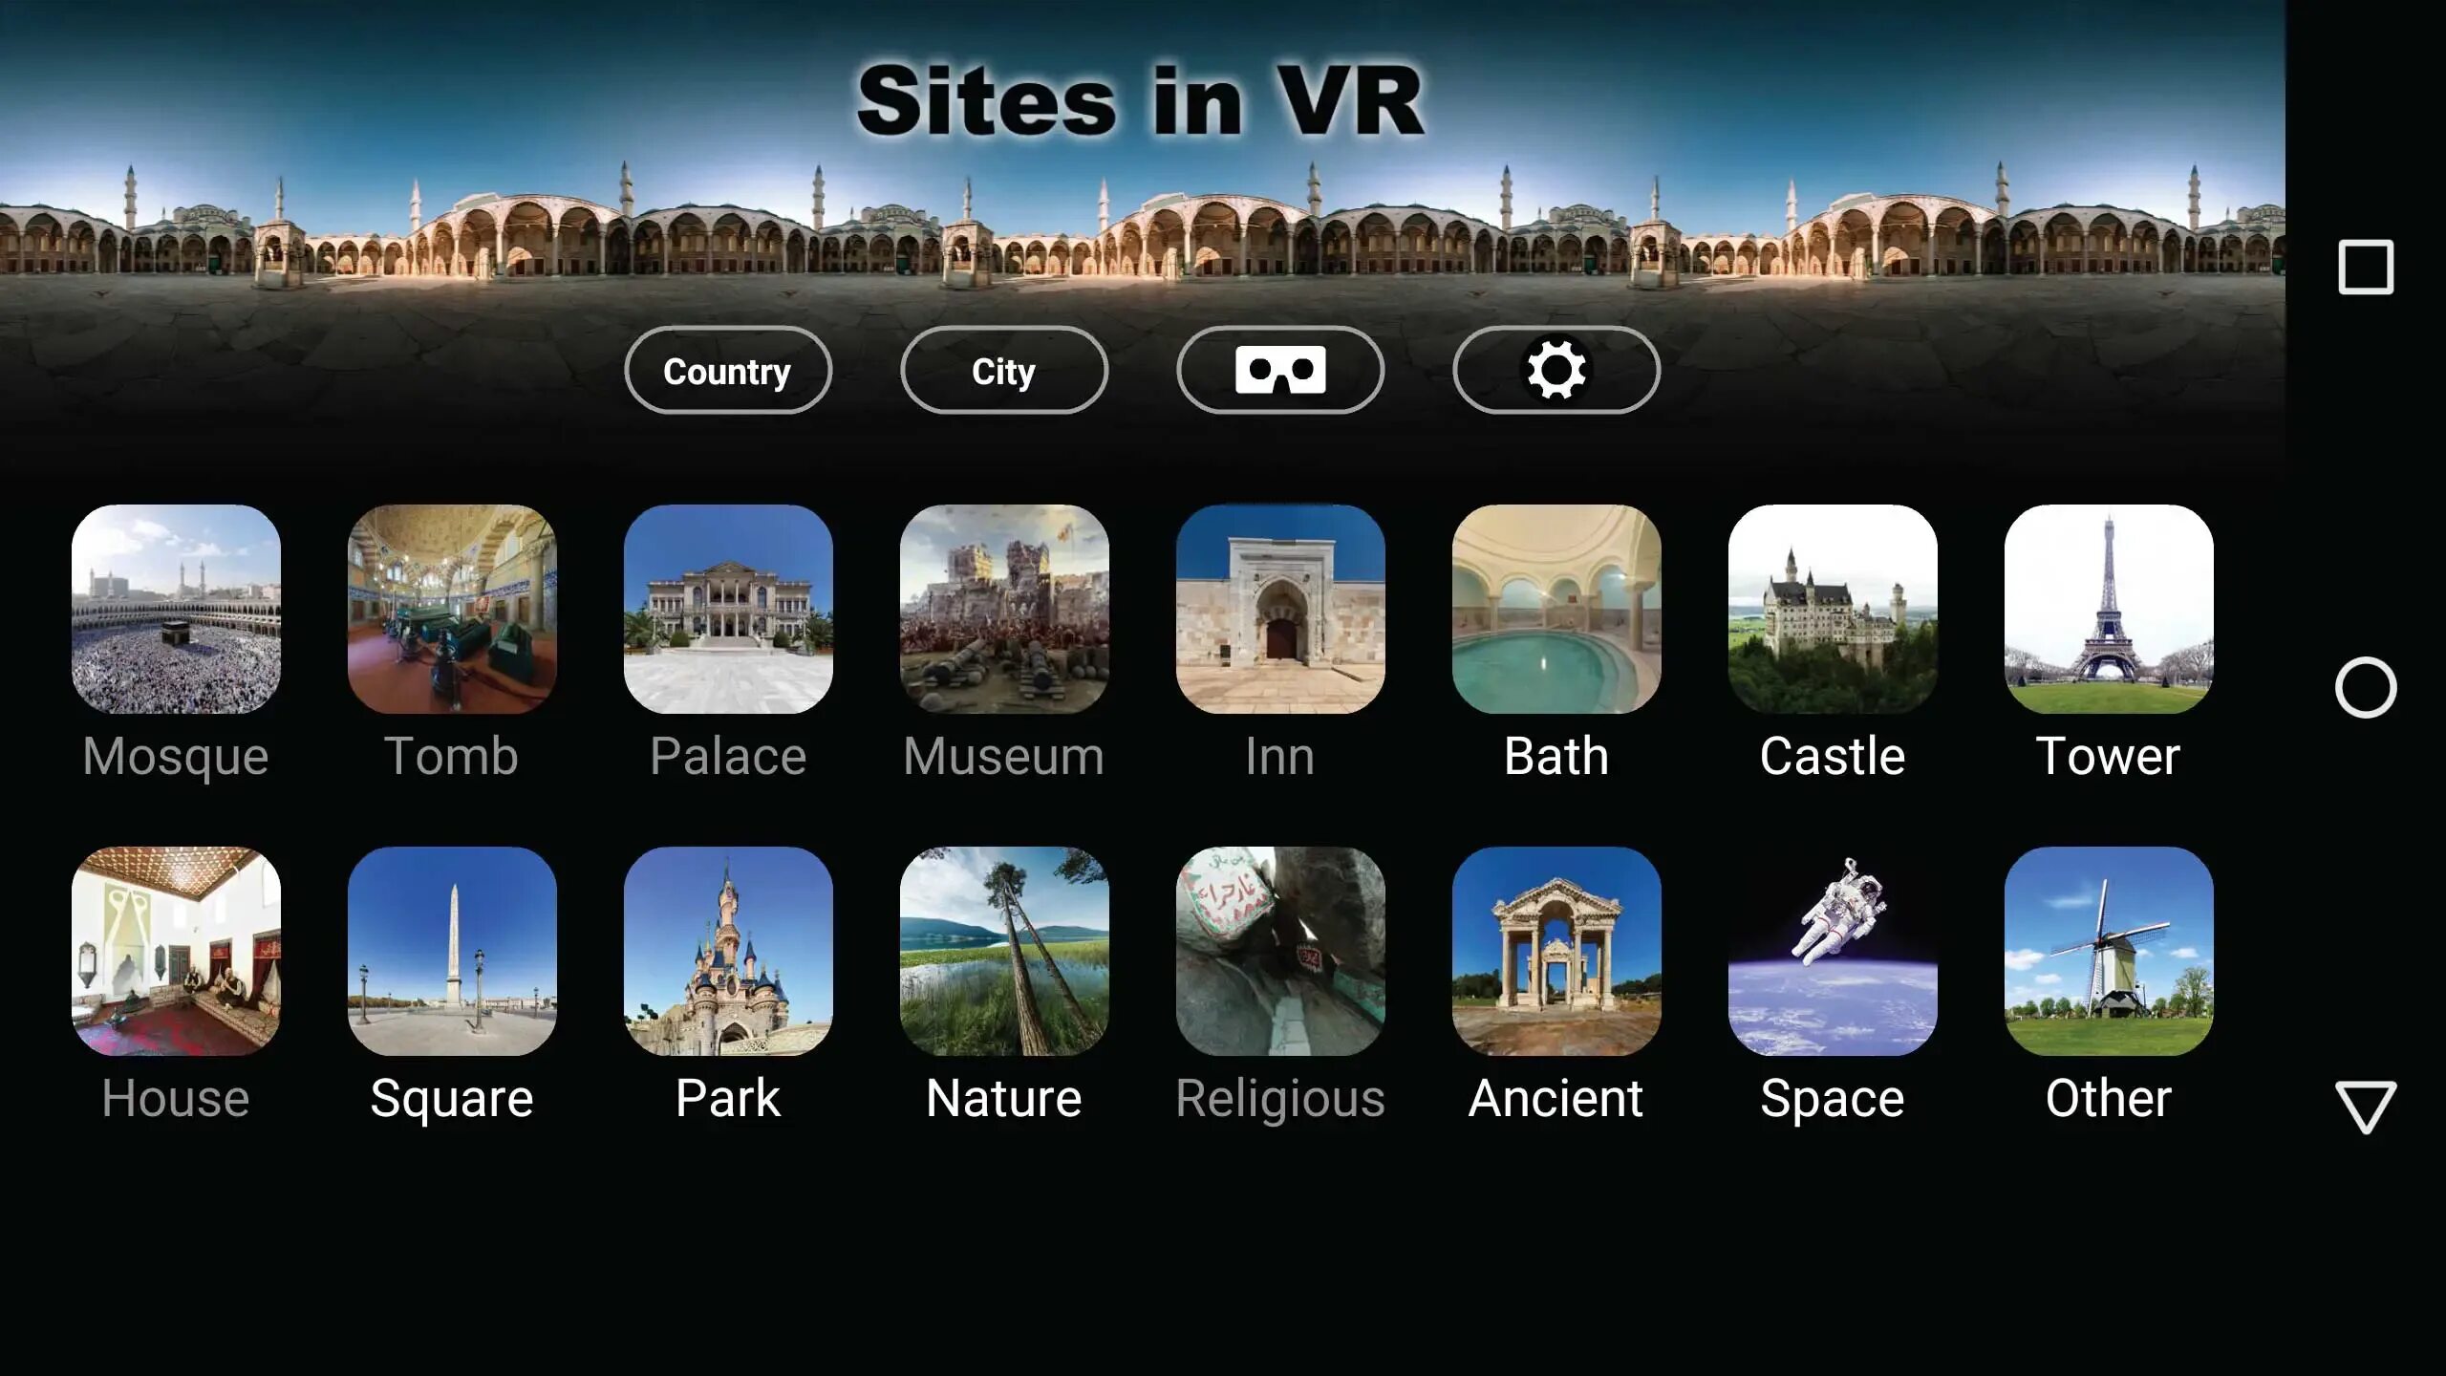
Task: Scroll to the Square panoramic thumbnail
Action: pyautogui.click(x=452, y=951)
